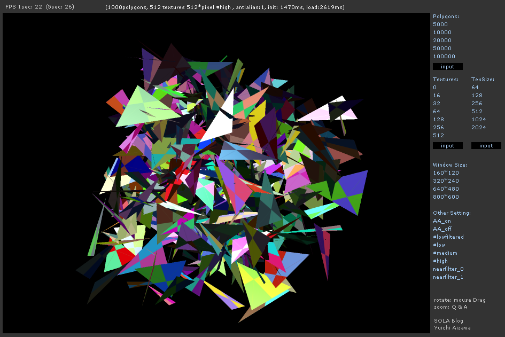Viewport: 505px width, 337px height.
Task: Click the polygon and texture status text
Action: pyautogui.click(x=225, y=7)
